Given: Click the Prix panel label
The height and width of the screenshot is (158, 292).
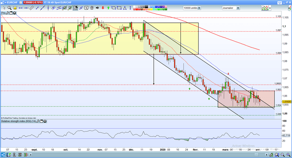Looking at the screenshot, I should pos(3,13).
